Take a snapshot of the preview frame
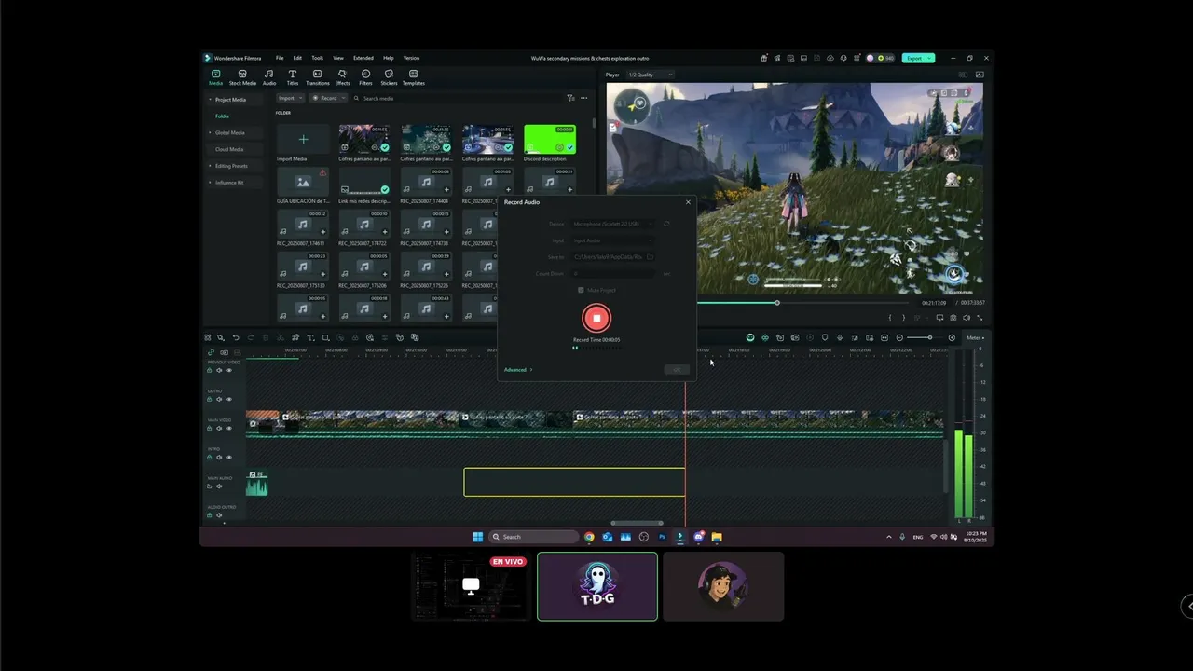Image resolution: width=1193 pixels, height=671 pixels. point(953,318)
